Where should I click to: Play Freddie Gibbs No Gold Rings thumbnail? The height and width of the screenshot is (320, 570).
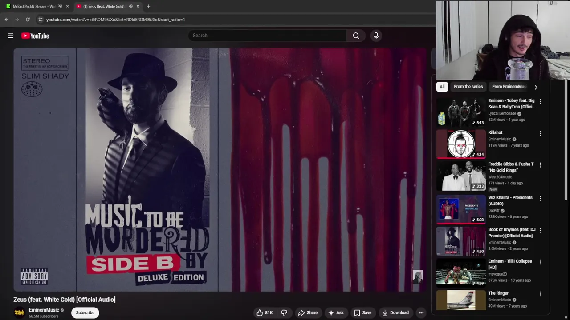coord(461,176)
